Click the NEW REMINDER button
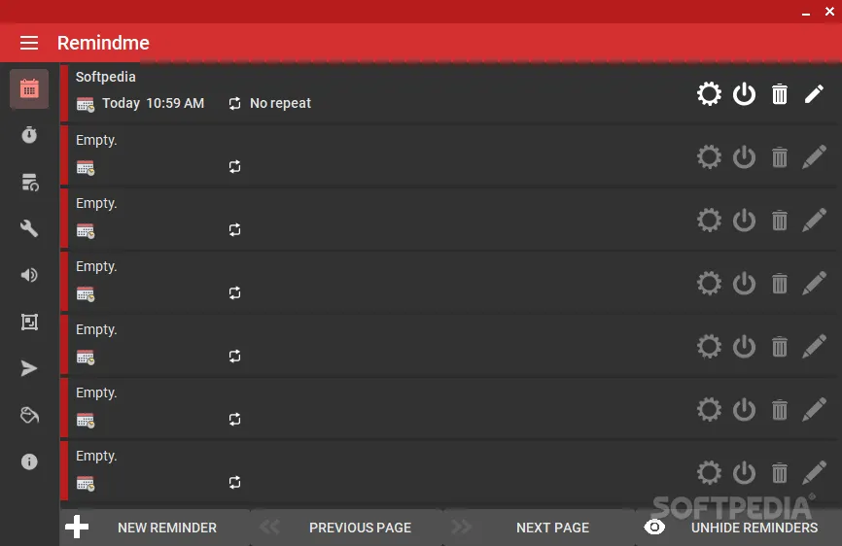Screen dimensions: 842x546 pyautogui.click(x=156, y=528)
